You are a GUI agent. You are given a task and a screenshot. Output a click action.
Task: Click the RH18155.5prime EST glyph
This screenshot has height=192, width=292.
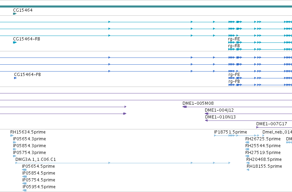click(x=248, y=170)
